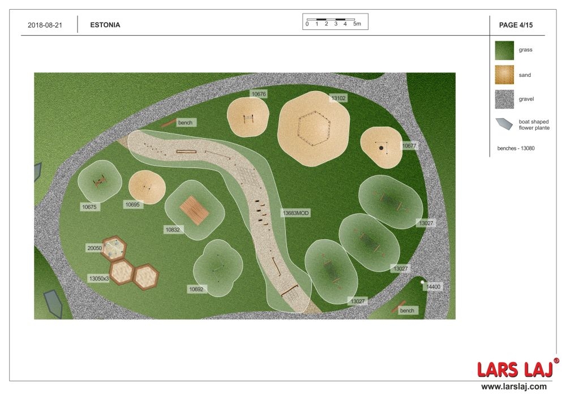Click the 'benches - 13080' legend text
566x400 pixels.
(516, 148)
